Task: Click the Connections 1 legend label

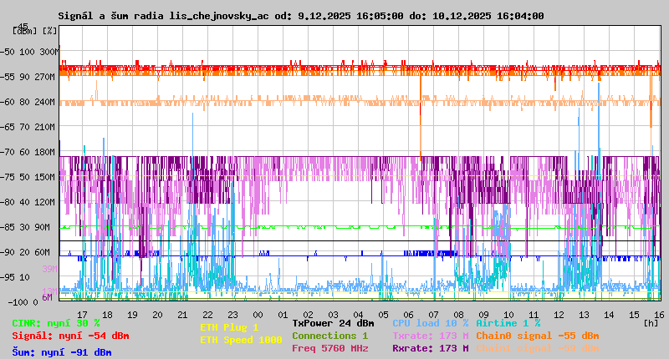Action: pyautogui.click(x=329, y=336)
